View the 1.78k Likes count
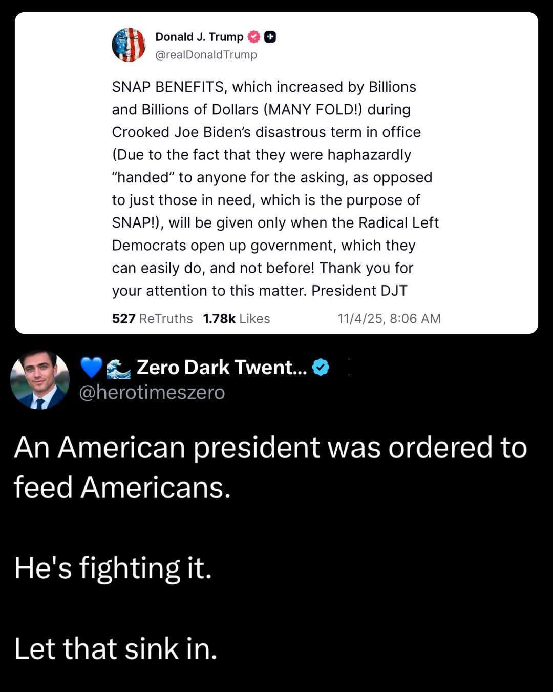 (236, 319)
